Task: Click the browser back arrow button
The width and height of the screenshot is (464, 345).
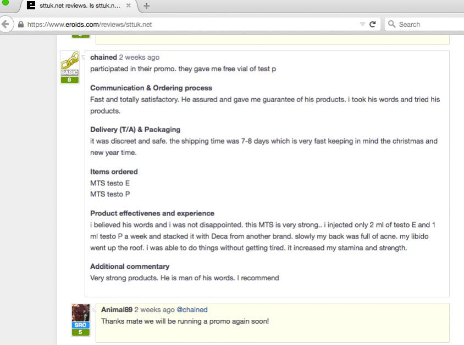Action: [5, 24]
